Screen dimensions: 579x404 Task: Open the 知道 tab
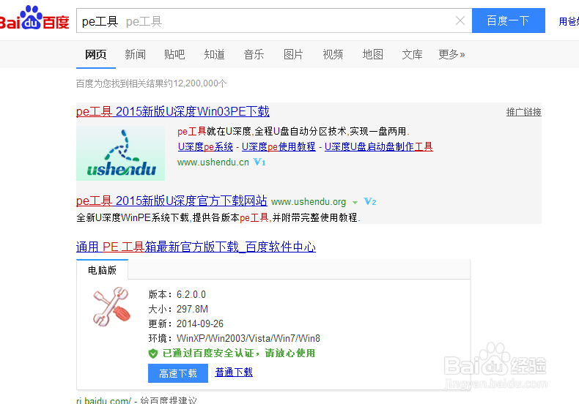point(215,55)
